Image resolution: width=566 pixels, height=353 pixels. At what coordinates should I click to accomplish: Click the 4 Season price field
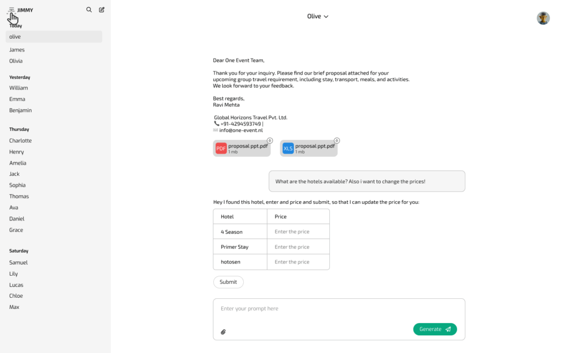pyautogui.click(x=298, y=232)
